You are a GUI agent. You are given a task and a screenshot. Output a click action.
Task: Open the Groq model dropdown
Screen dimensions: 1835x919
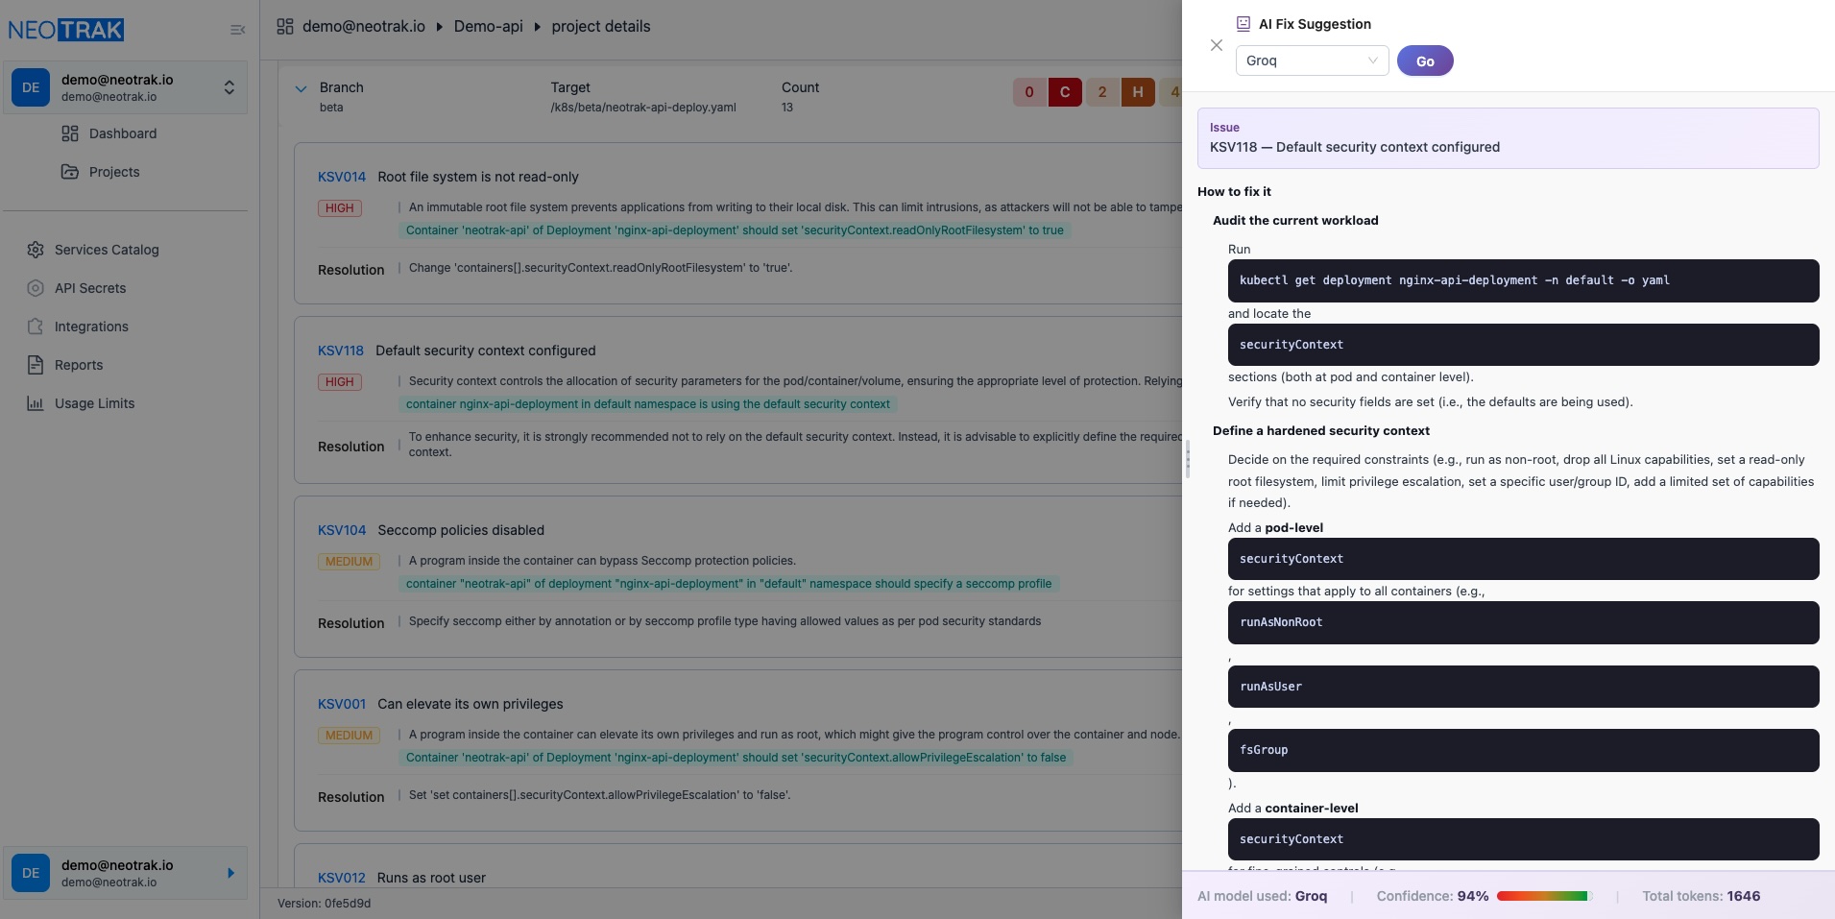coord(1312,60)
